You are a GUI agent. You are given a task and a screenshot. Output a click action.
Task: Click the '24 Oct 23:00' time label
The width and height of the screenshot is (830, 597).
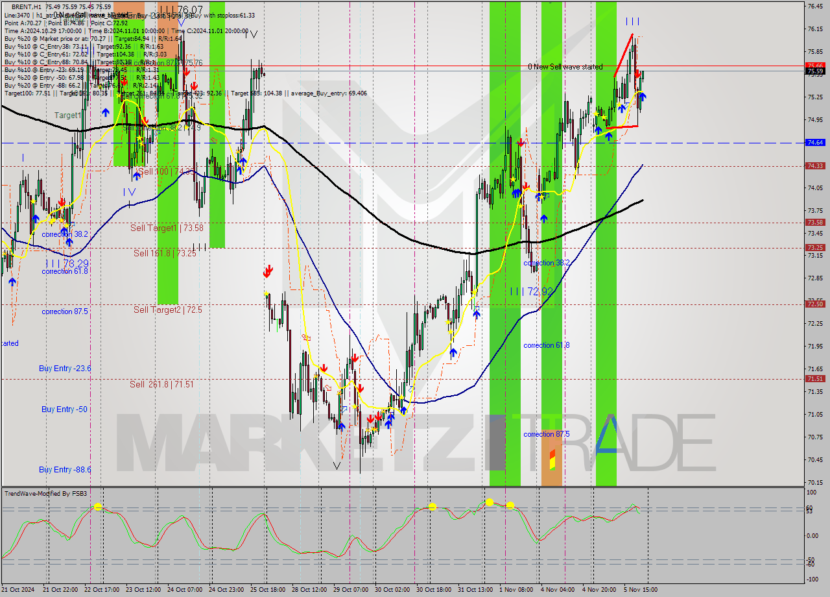(x=228, y=590)
